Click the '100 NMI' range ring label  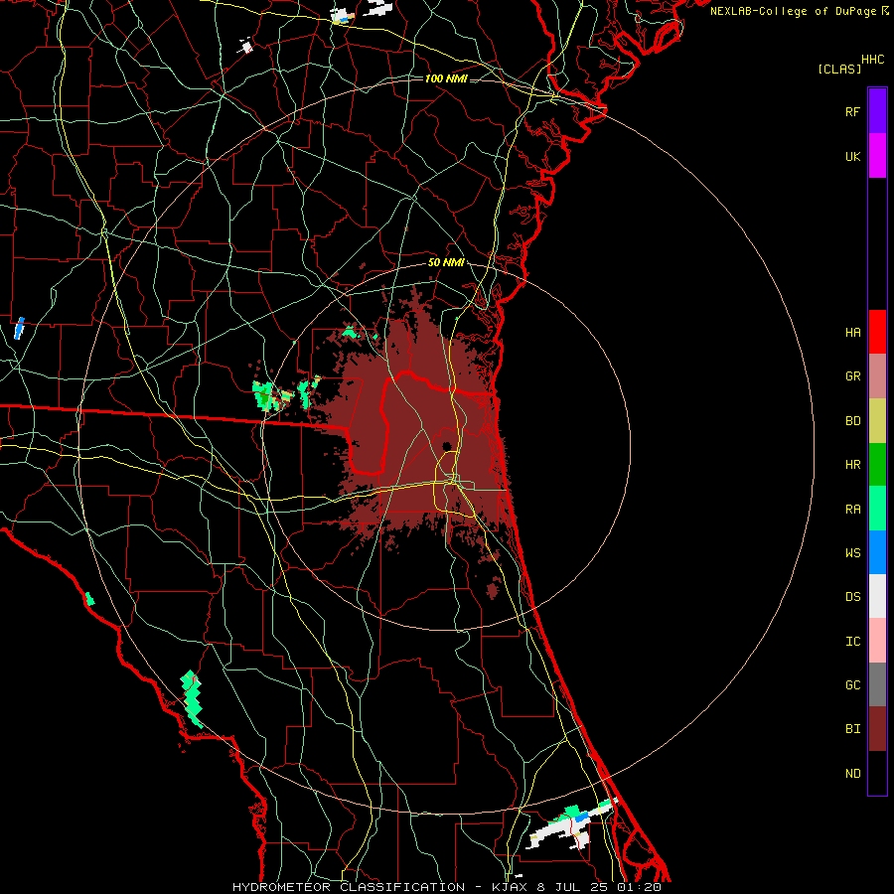point(446,78)
